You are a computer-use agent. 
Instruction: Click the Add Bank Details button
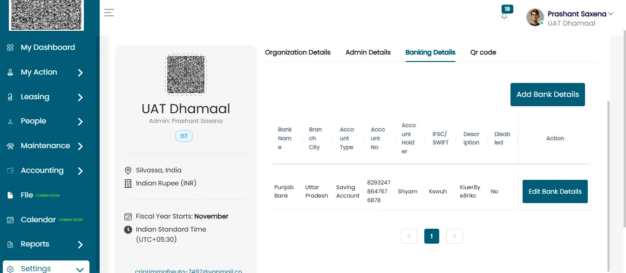click(x=548, y=95)
